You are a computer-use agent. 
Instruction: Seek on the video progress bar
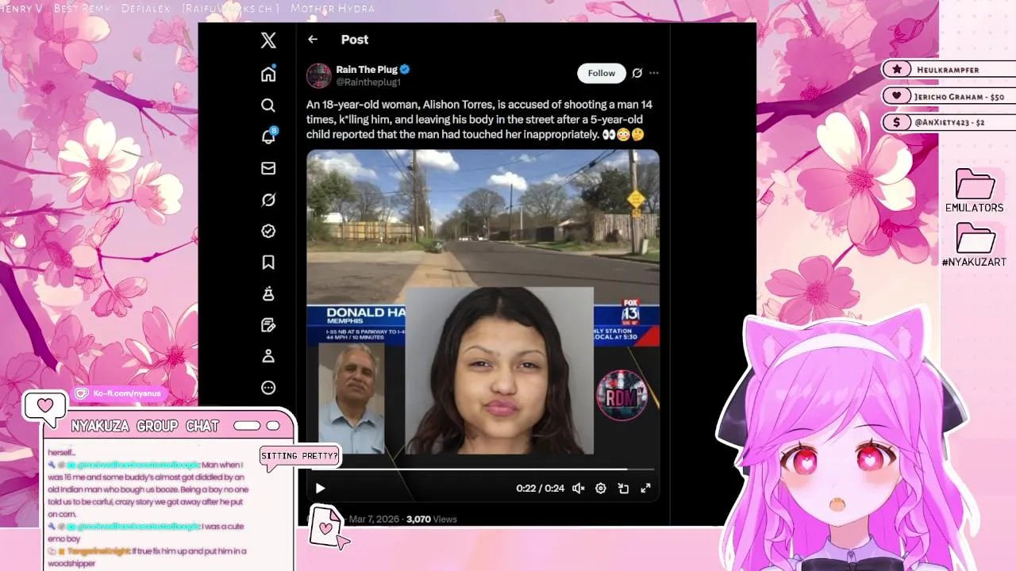483,469
